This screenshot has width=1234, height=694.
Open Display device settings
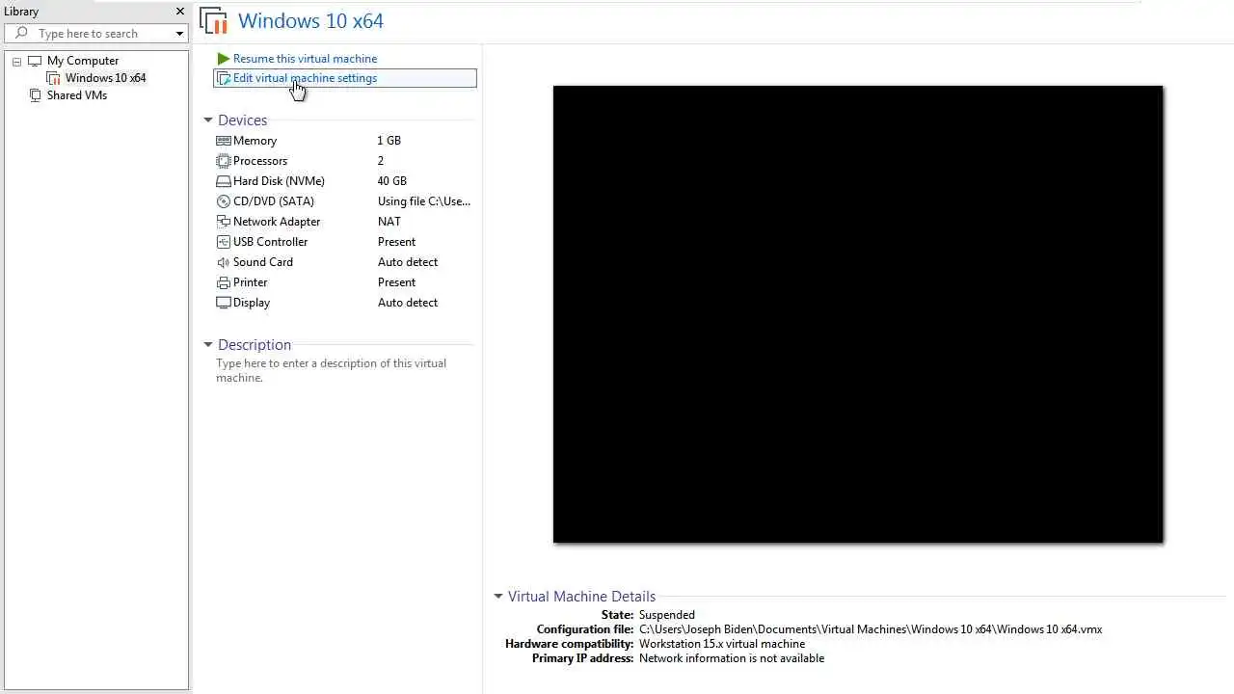(252, 303)
